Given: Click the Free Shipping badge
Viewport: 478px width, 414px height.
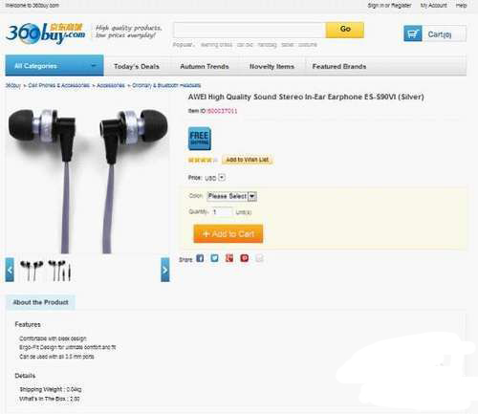Looking at the screenshot, I should coord(200,139).
